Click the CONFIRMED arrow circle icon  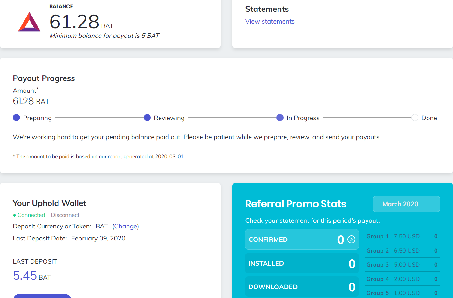(x=351, y=240)
